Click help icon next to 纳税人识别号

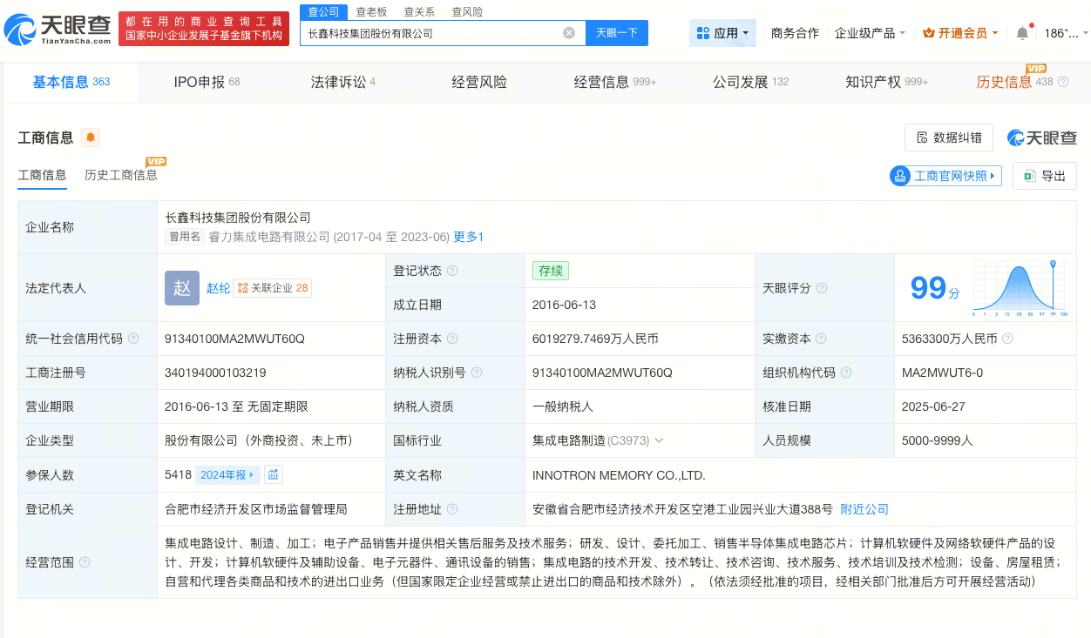pos(476,373)
